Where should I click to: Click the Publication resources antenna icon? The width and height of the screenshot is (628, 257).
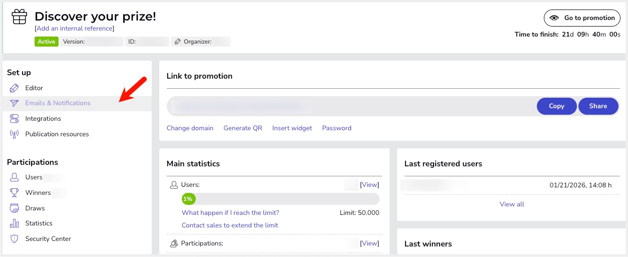click(x=15, y=134)
